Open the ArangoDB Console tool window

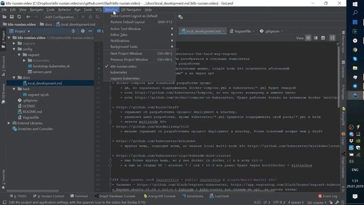pyautogui.click(x=159, y=196)
